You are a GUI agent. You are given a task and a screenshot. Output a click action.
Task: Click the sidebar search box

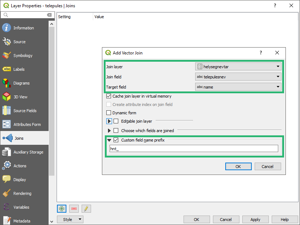pos(27,15)
